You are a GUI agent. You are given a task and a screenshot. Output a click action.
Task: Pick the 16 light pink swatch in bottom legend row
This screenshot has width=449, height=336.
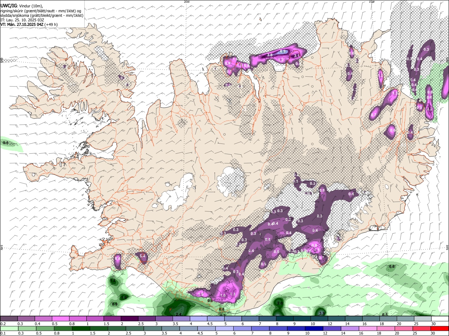[x=368, y=328]
